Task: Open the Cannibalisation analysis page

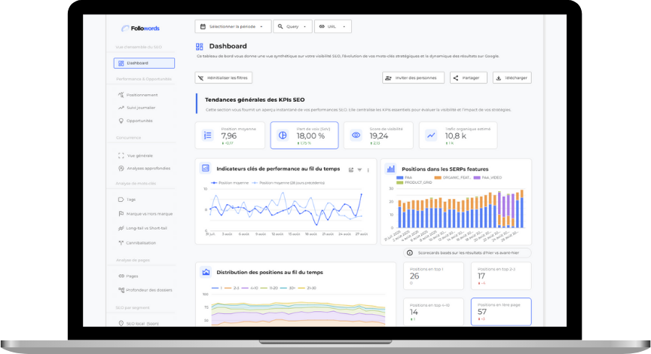Action: click(x=142, y=243)
